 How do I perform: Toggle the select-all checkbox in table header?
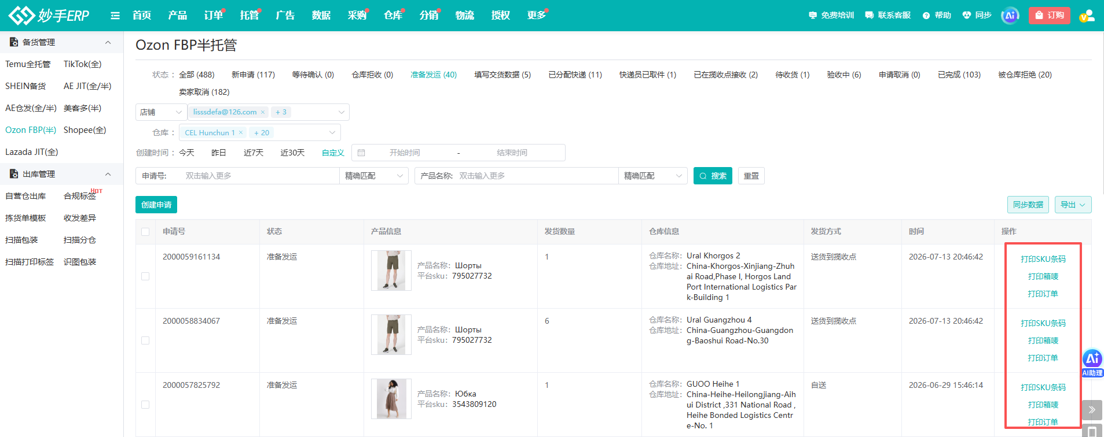[145, 232]
